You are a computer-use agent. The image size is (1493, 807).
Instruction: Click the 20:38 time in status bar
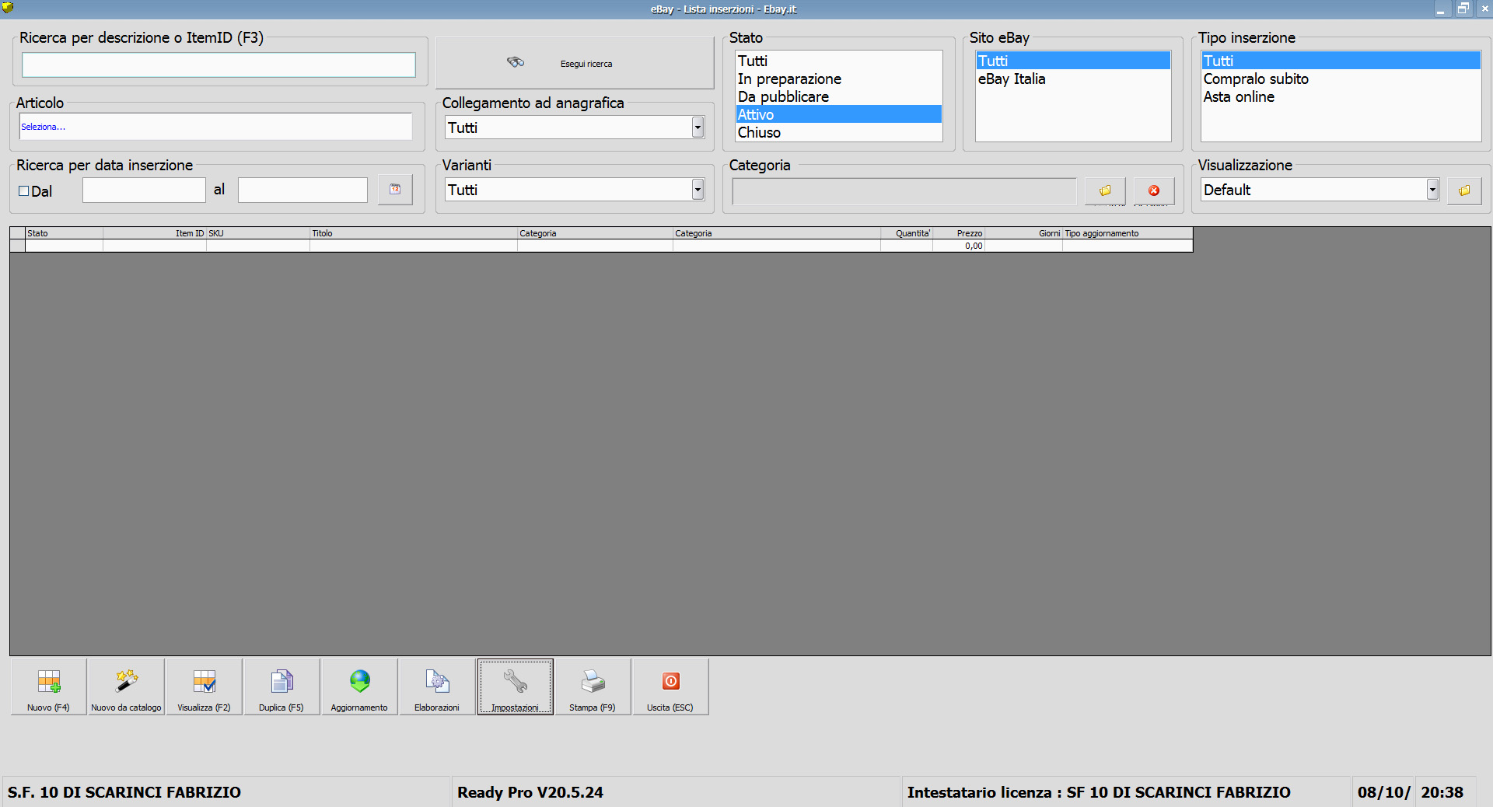(1442, 792)
